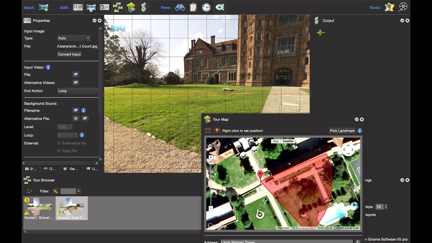432x243 pixels.
Task: Open Viewing Parameters panorama-eye icon
Action: [x=91, y=7]
